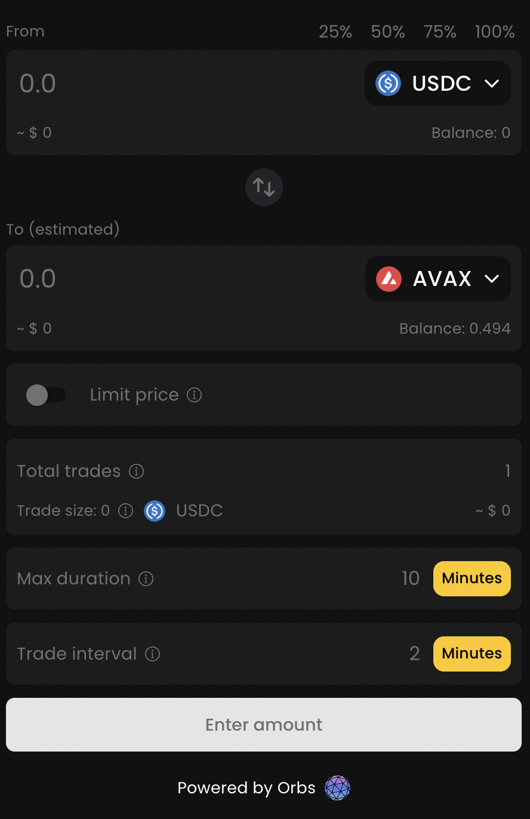Enable the Limit price toggle
The width and height of the screenshot is (530, 819).
click(x=46, y=395)
